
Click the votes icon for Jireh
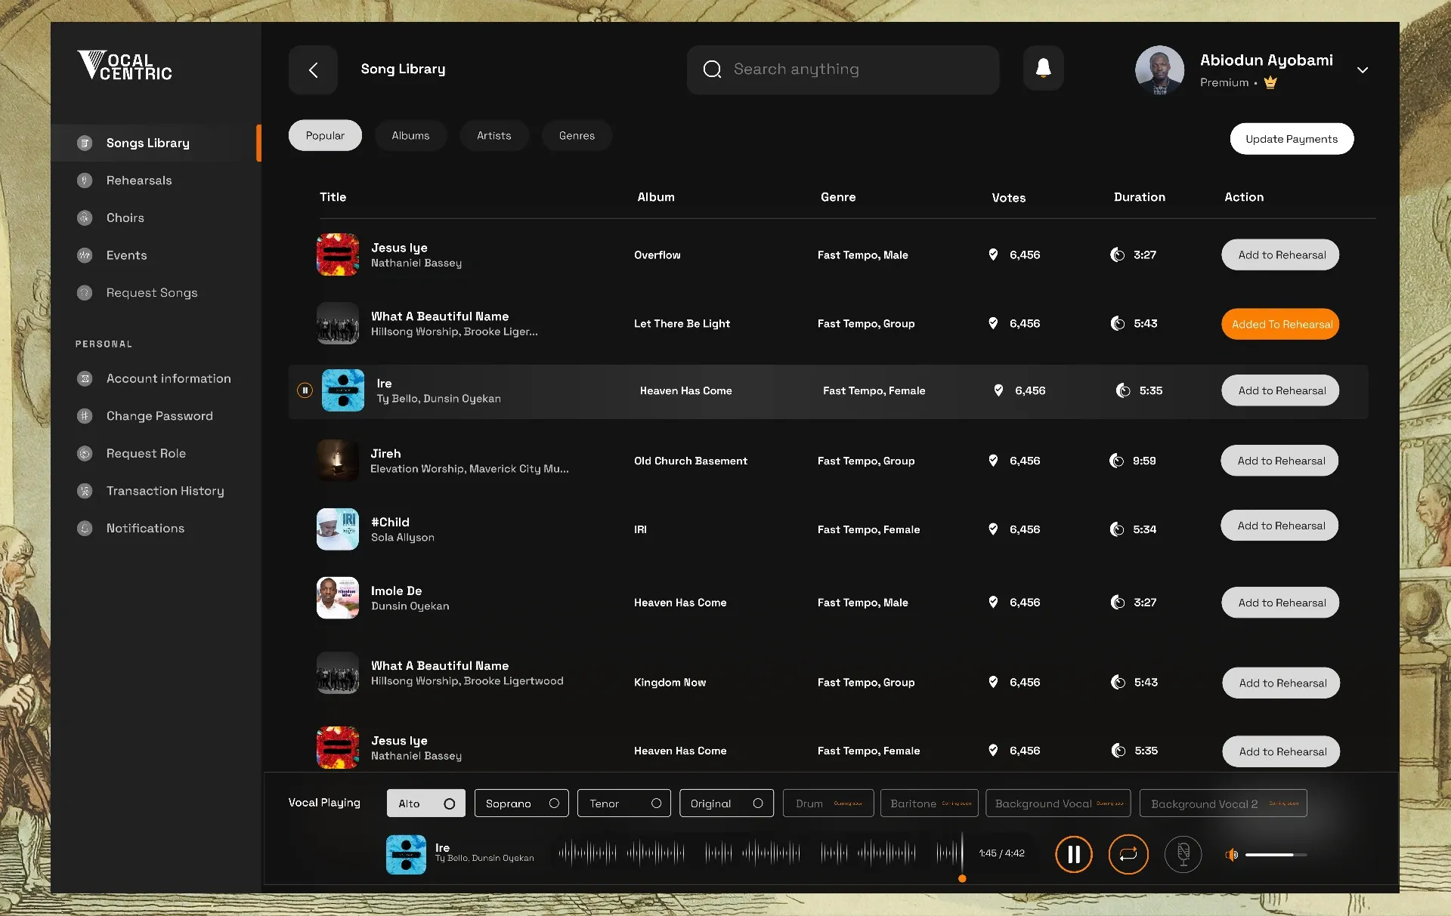click(x=993, y=461)
